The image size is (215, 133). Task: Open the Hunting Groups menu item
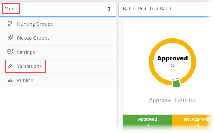pyautogui.click(x=58, y=24)
